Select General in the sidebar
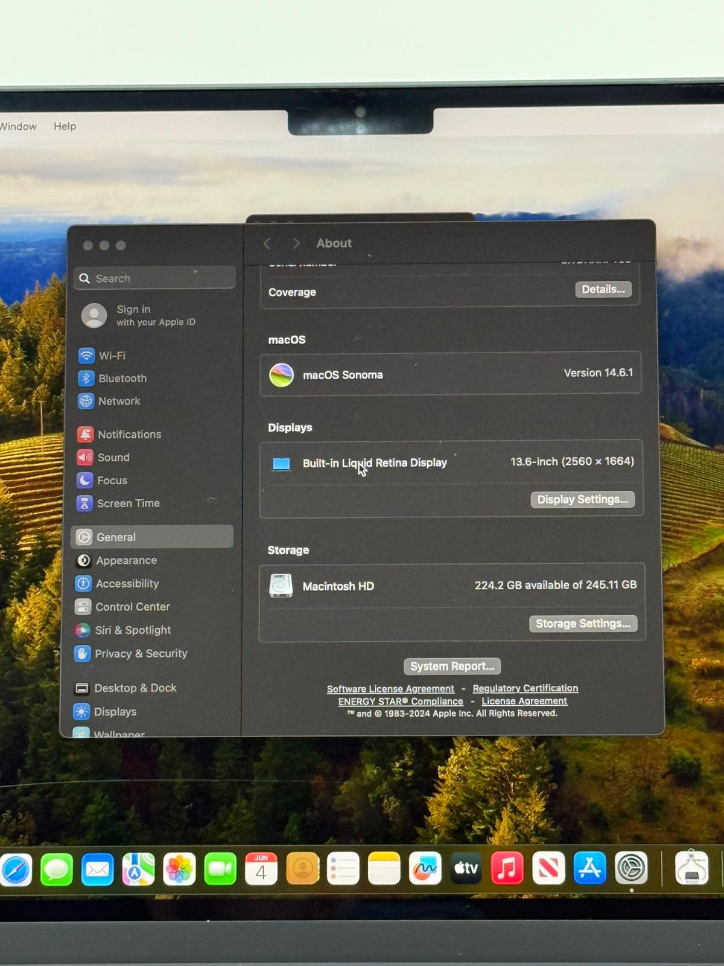Image resolution: width=724 pixels, height=966 pixels. pyautogui.click(x=152, y=537)
